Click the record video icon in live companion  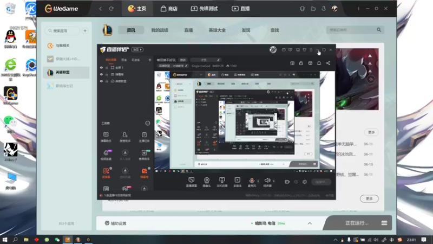click(x=287, y=182)
